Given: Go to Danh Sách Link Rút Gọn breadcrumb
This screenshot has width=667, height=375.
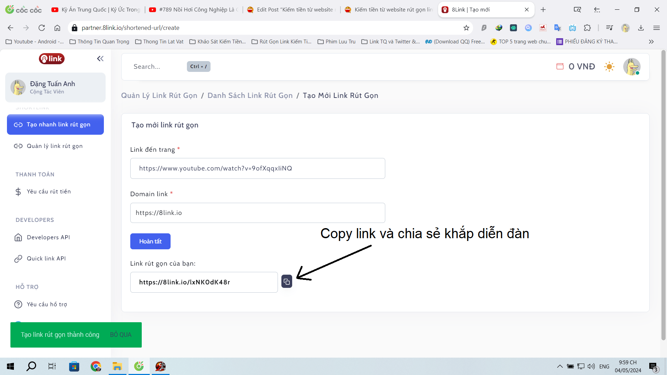Looking at the screenshot, I should [250, 95].
